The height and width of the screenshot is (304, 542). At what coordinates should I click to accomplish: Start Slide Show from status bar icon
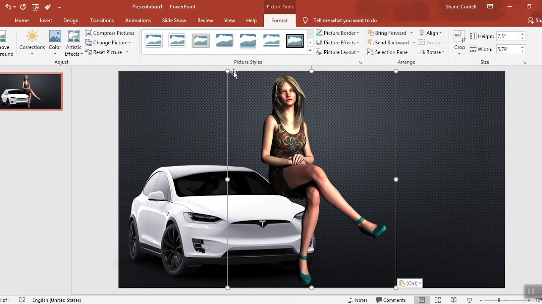[x=469, y=300]
